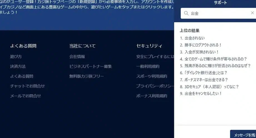Open the result「ダイレクト銀行送金」とは？
The width and height of the screenshot is (256, 138).
pos(206,73)
